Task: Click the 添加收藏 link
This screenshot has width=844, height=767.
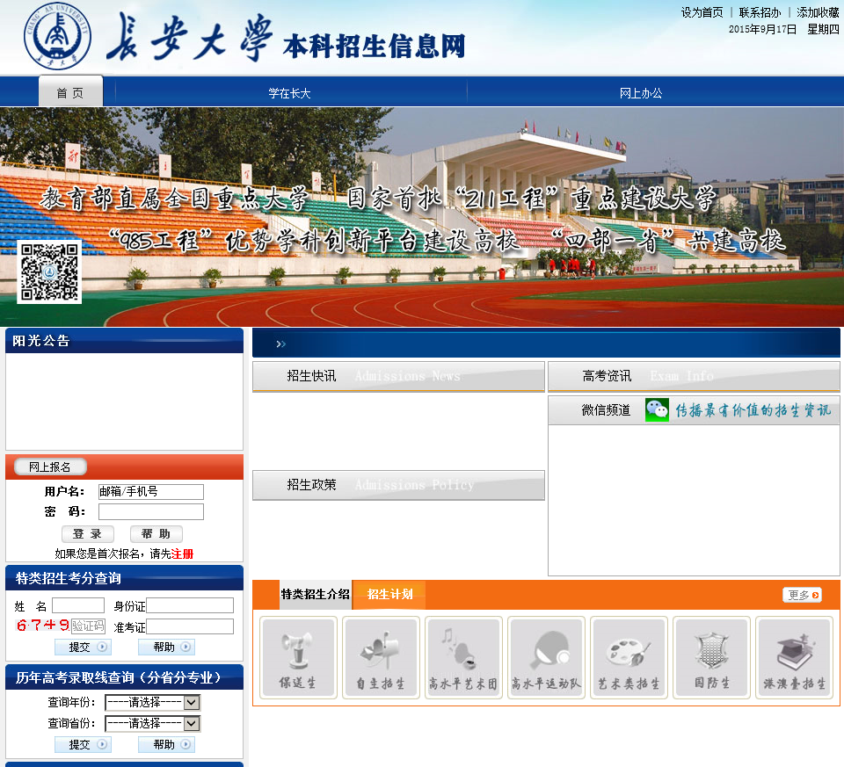Action: pos(818,12)
